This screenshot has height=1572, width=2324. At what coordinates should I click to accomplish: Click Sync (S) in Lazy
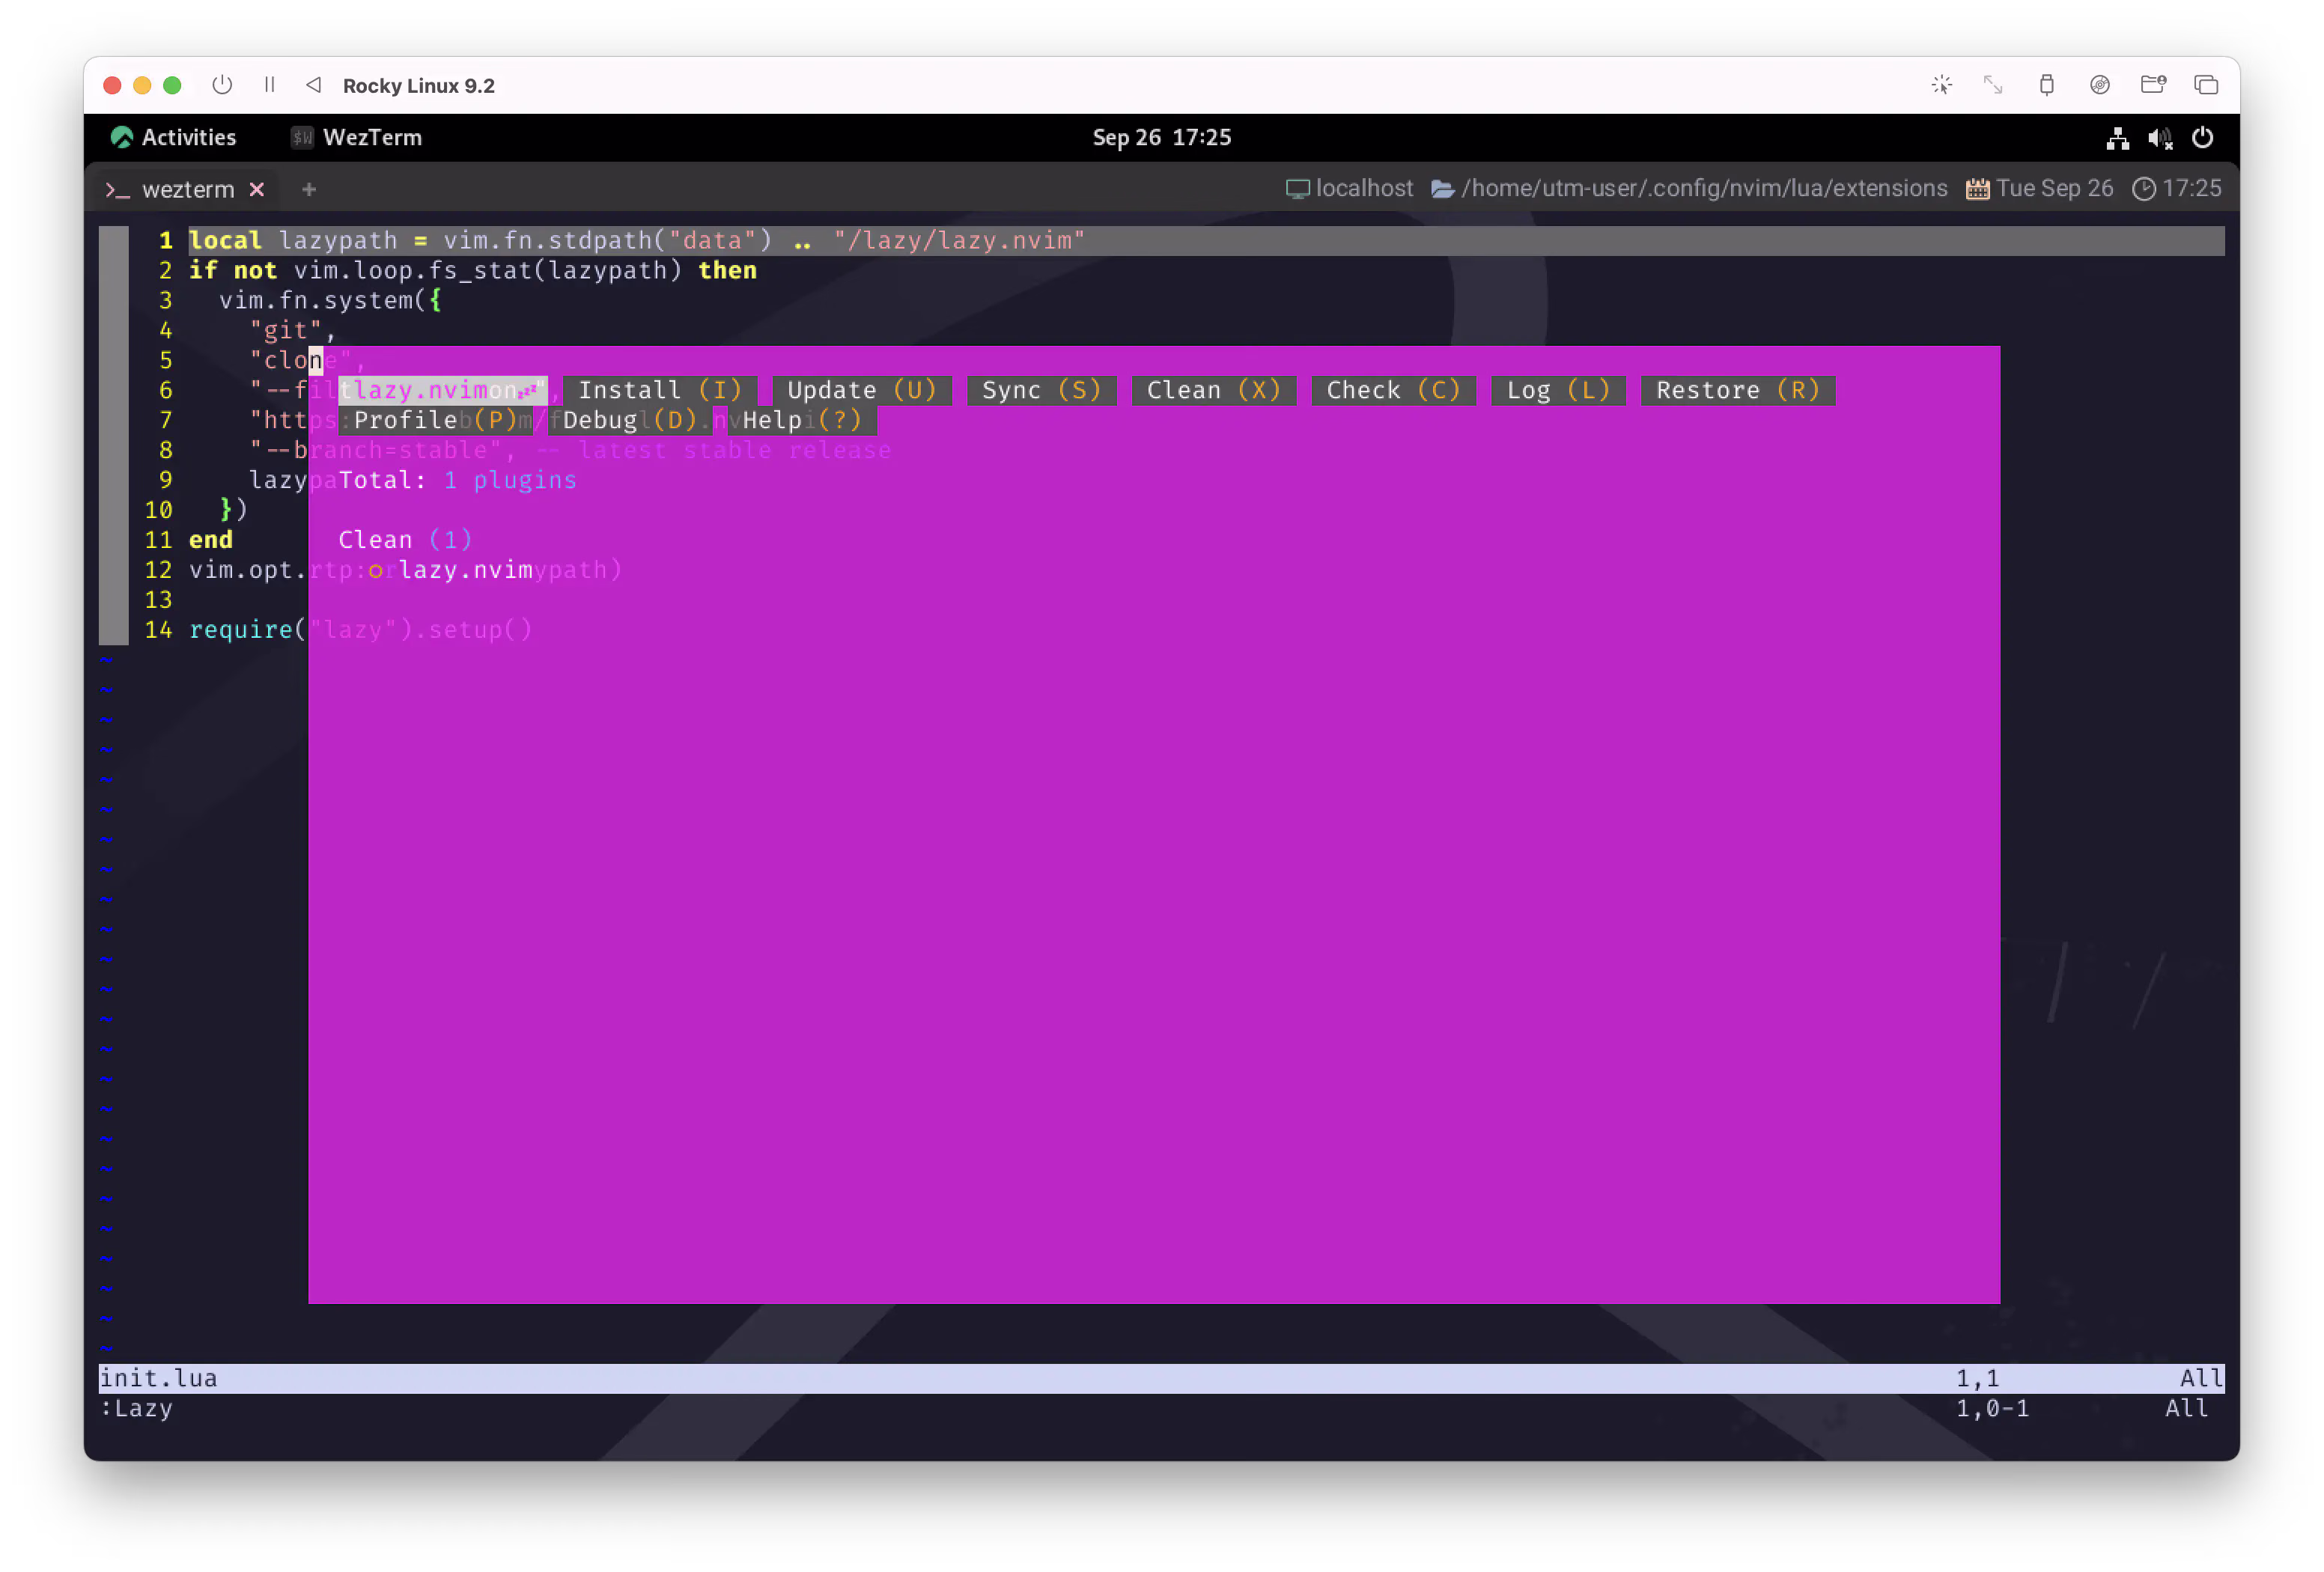tap(1041, 390)
